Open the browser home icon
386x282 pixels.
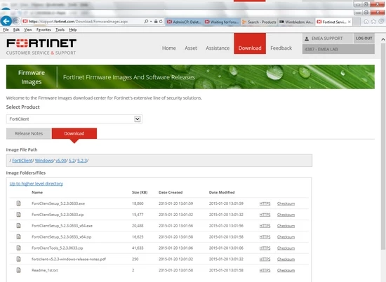click(366, 22)
